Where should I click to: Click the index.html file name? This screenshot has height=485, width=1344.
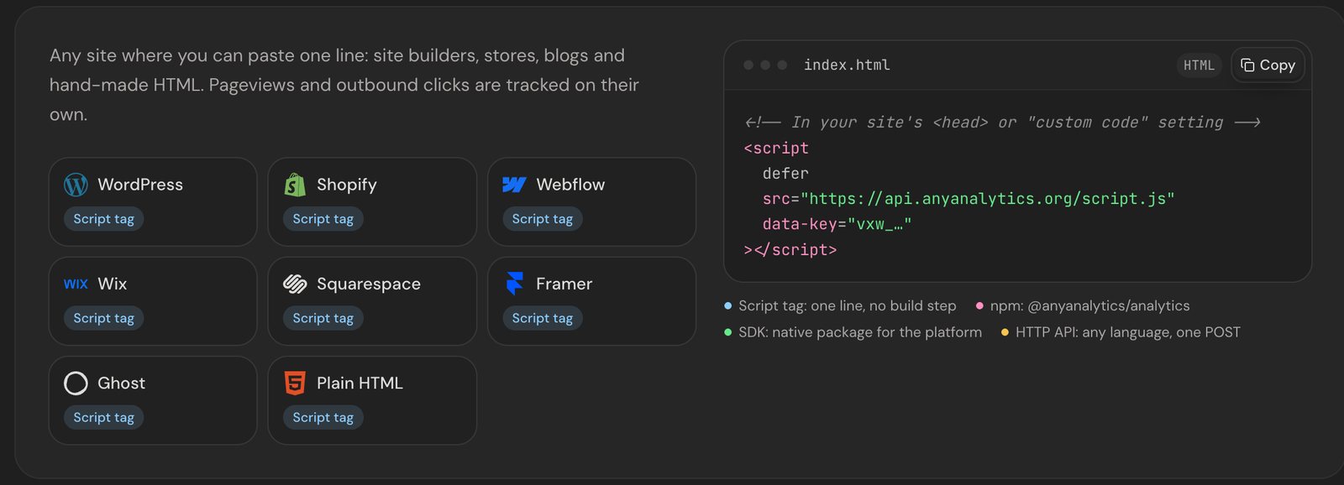(847, 65)
